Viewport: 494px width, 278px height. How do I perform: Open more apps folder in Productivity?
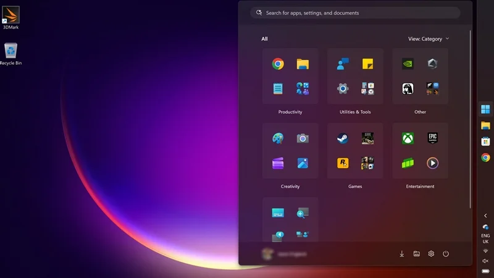tap(303, 88)
